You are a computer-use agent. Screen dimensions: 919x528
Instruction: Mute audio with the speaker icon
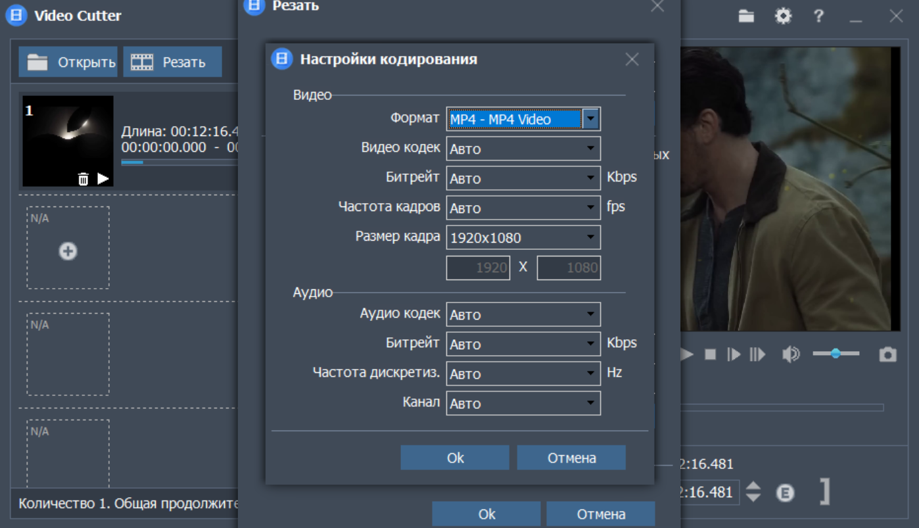coord(790,355)
